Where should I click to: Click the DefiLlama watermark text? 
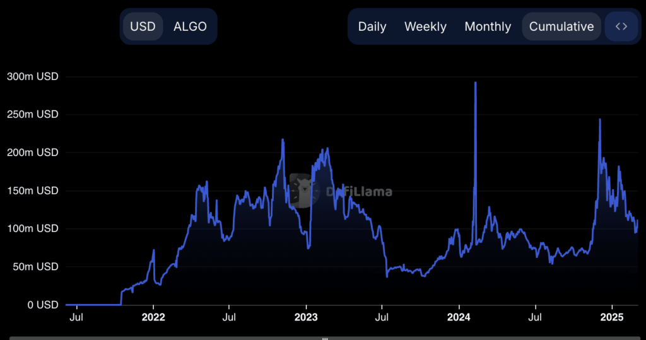coord(358,192)
